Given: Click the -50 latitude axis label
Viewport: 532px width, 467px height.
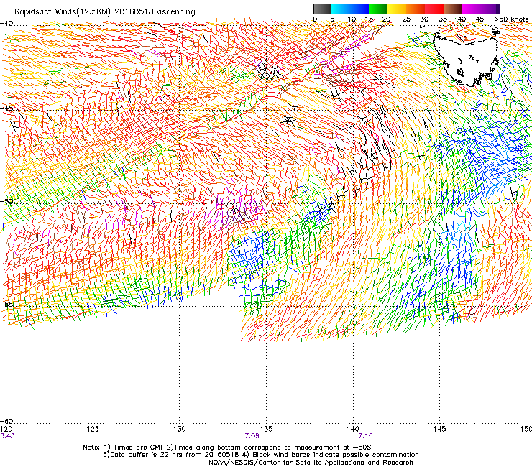Looking at the screenshot, I should click(6, 201).
